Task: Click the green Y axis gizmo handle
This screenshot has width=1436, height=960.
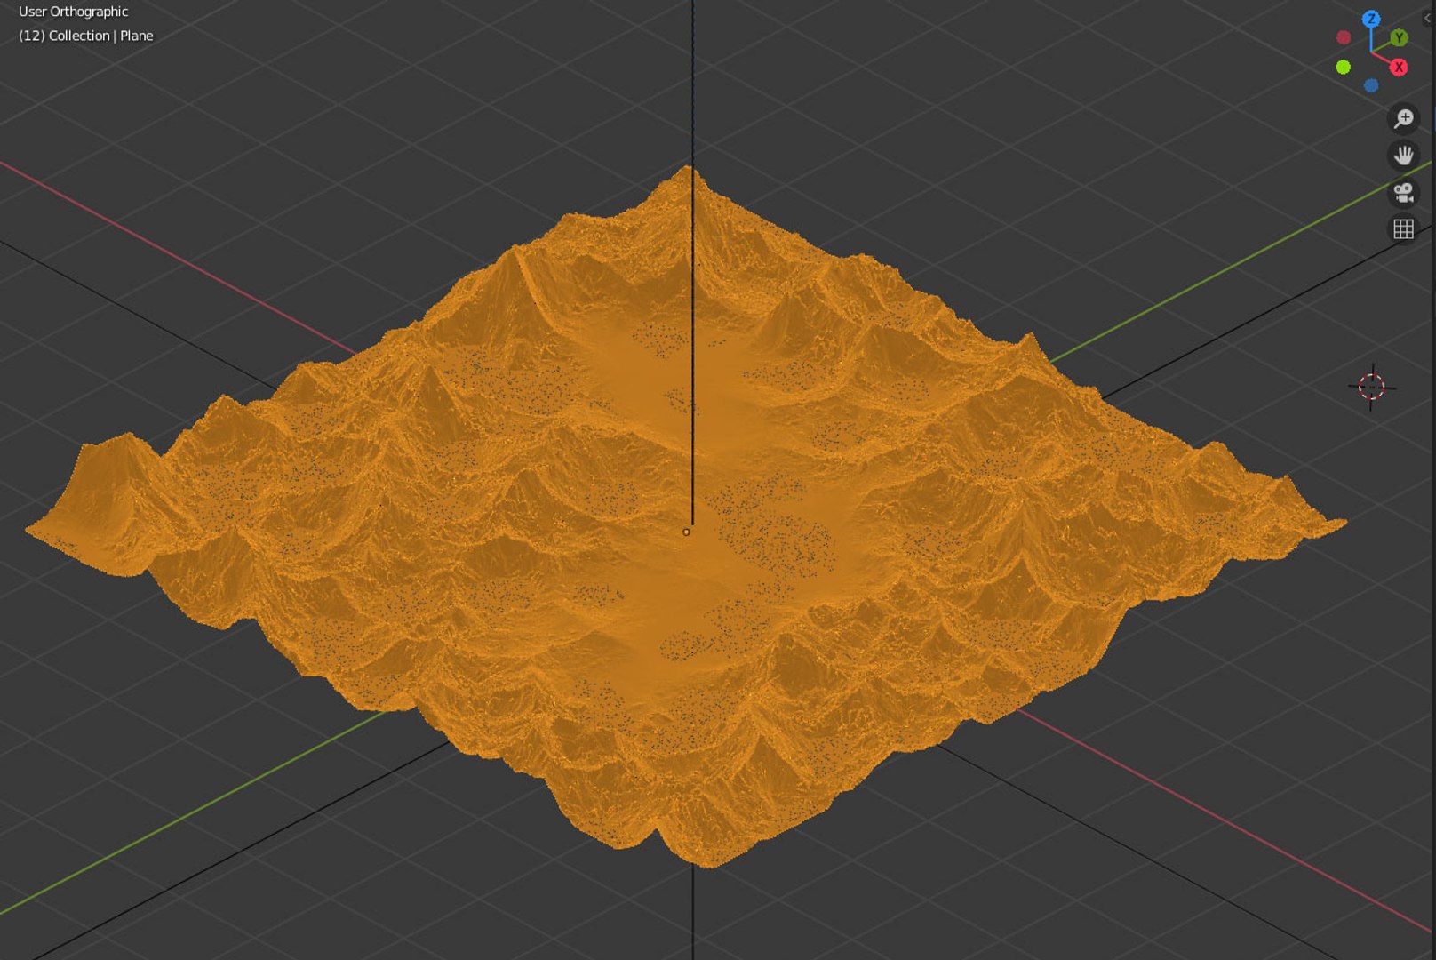Action: coord(1400,37)
